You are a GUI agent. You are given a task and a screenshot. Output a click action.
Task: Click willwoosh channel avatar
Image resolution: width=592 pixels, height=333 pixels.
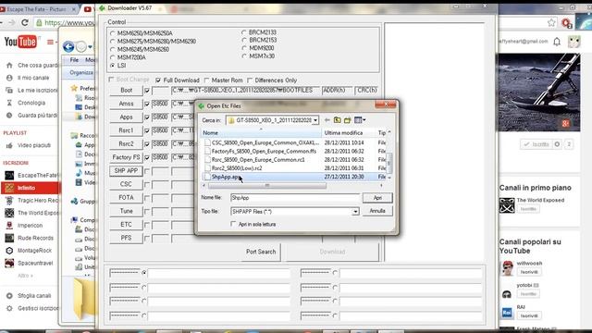[508, 268]
